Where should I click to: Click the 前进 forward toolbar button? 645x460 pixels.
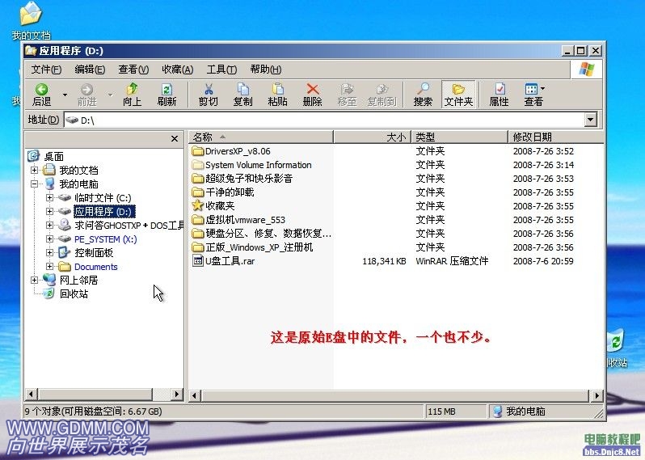coord(86,95)
